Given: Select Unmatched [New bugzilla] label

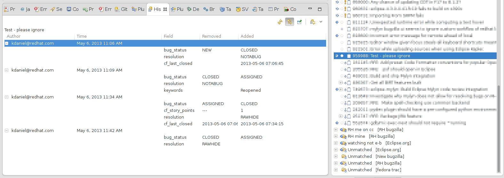Looking at the screenshot, I should (x=376, y=156).
